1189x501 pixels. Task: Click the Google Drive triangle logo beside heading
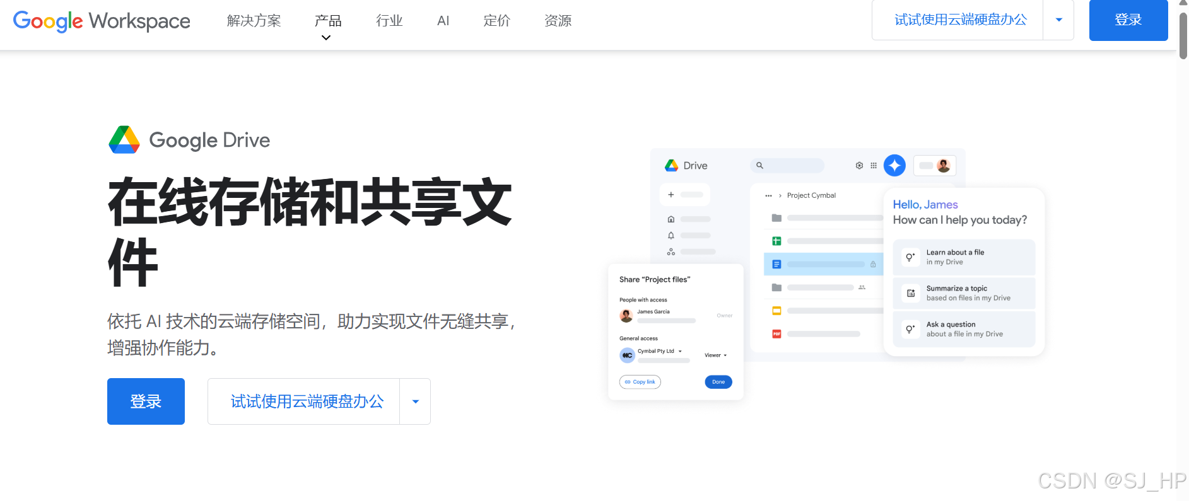(124, 139)
